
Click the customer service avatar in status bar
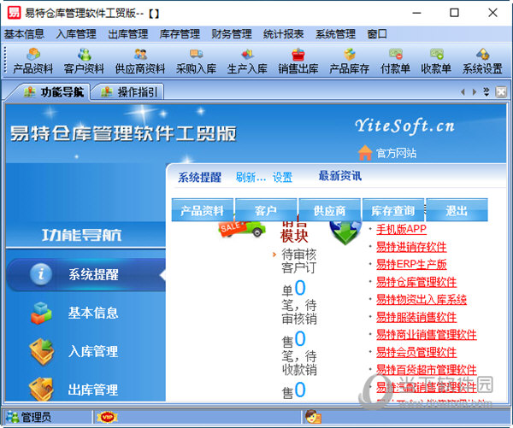(313, 417)
